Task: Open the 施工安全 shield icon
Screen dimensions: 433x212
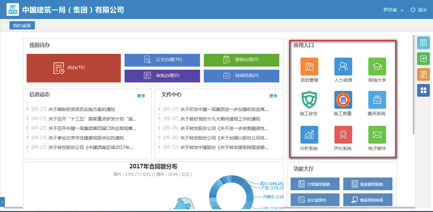Action: click(x=309, y=100)
